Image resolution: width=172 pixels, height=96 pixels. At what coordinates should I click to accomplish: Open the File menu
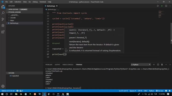(6, 2)
